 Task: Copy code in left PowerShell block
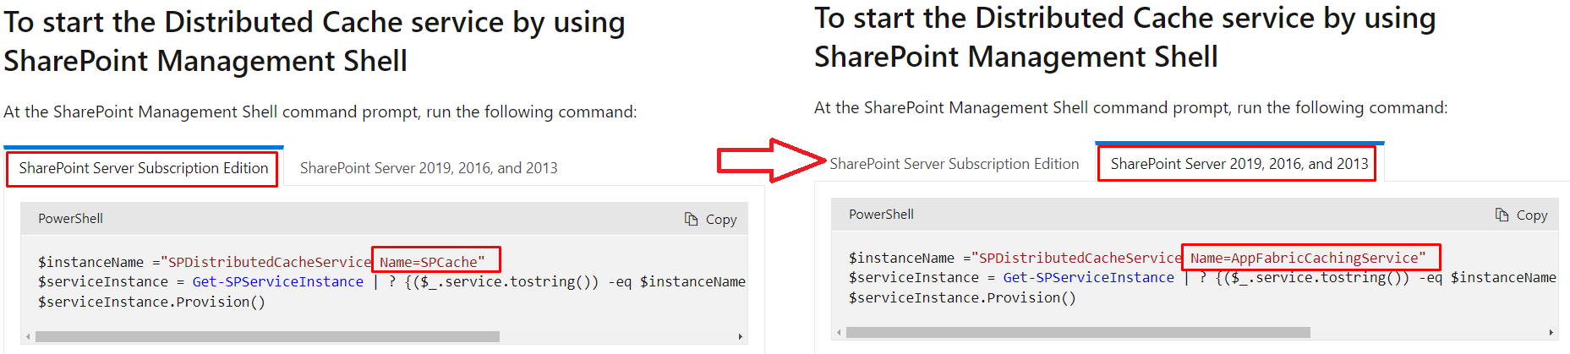pyautogui.click(x=711, y=219)
